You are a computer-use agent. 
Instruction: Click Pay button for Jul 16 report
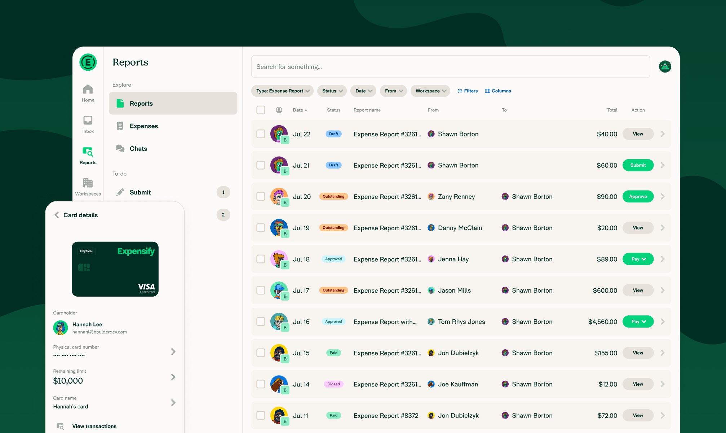point(638,322)
